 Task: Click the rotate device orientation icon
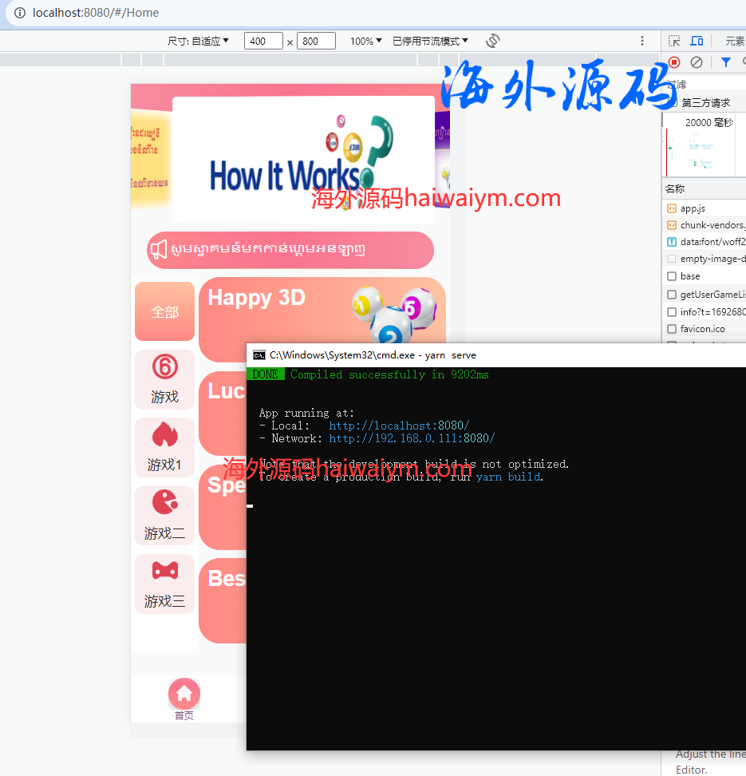[492, 41]
